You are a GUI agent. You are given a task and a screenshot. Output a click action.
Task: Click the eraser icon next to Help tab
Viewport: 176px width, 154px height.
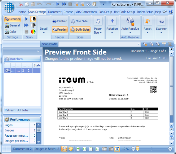coord(165,11)
